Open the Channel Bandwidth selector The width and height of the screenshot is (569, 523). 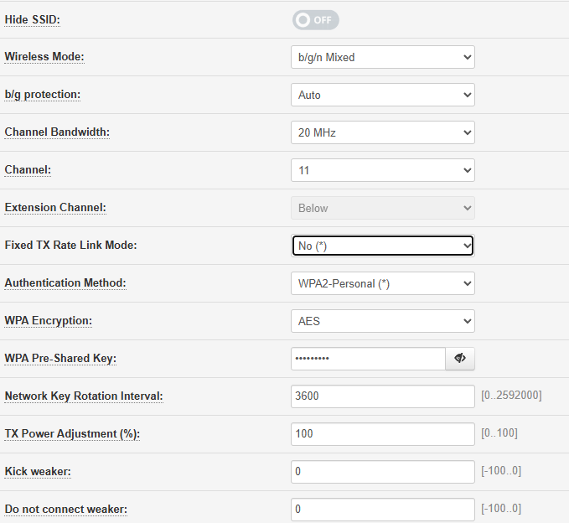click(382, 132)
